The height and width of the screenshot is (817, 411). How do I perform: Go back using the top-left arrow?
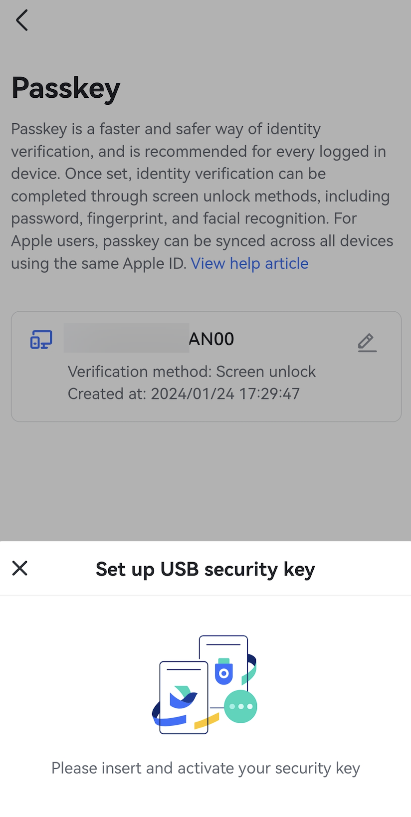(x=21, y=20)
